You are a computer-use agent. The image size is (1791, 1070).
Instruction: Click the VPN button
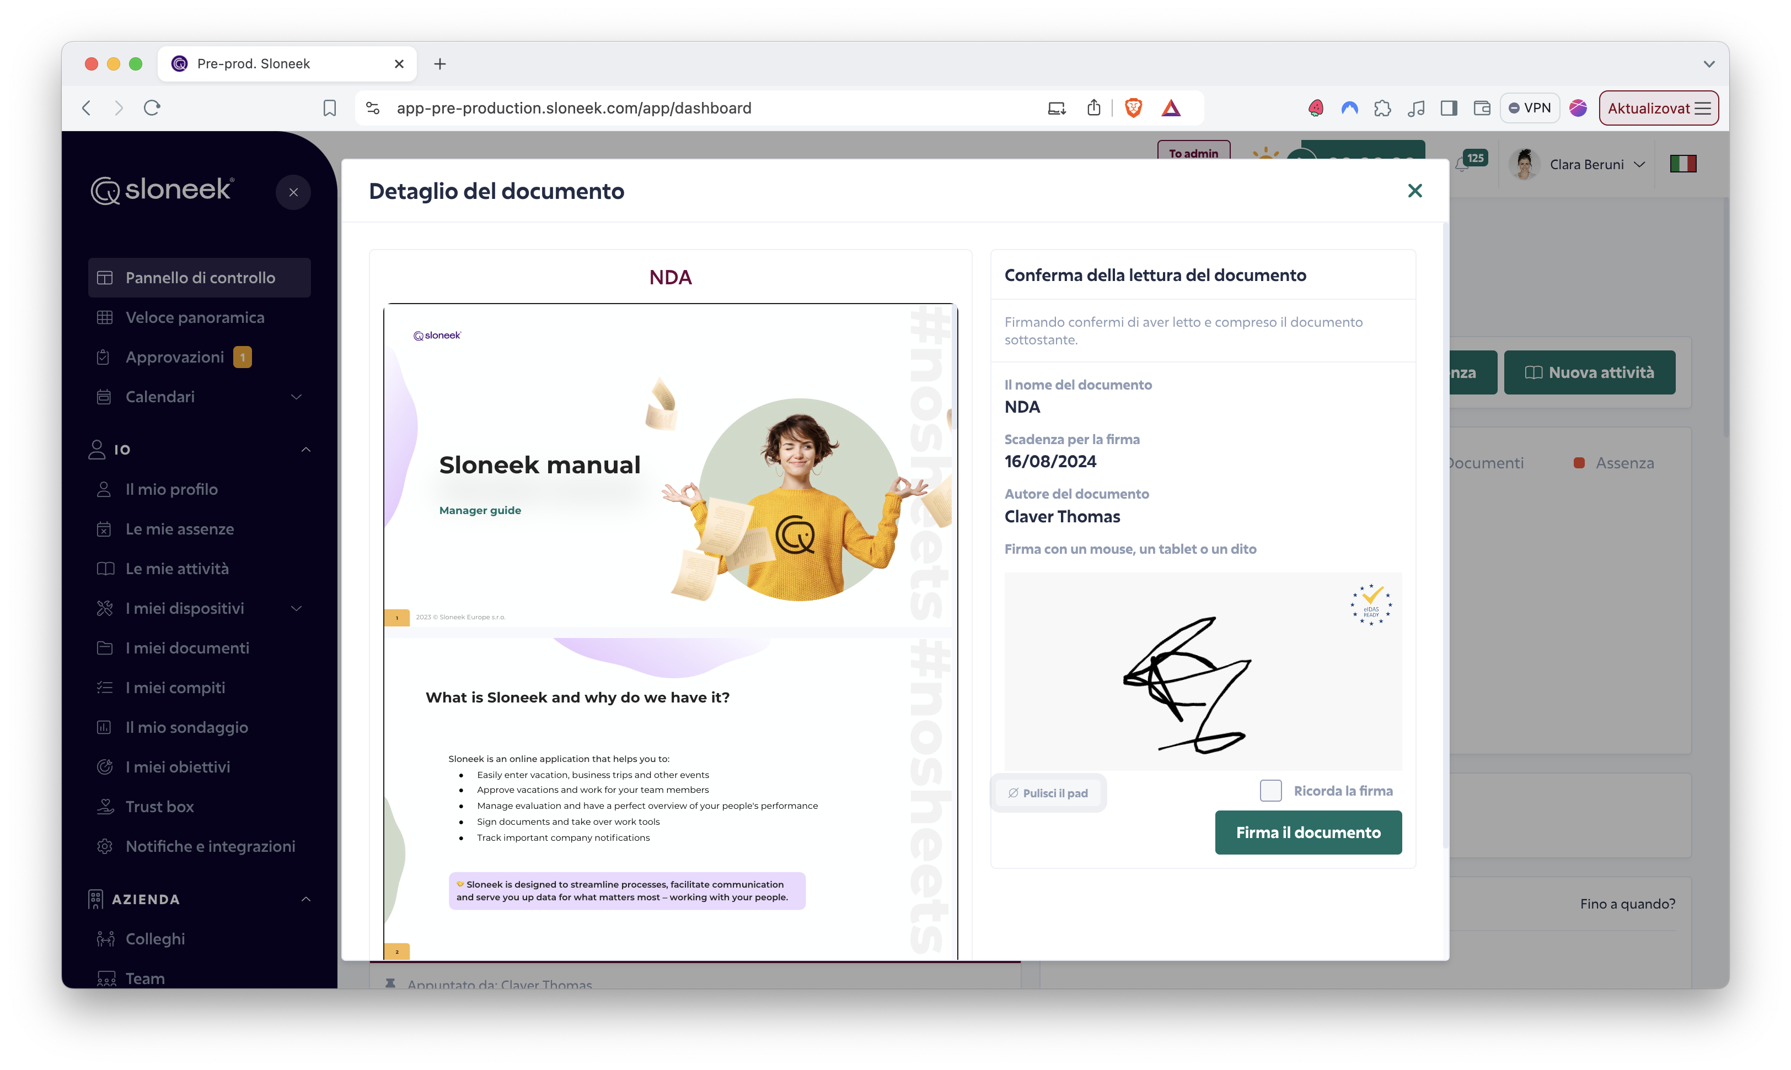point(1530,108)
